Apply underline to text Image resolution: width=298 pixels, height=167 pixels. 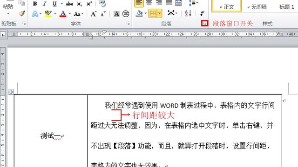click(54, 4)
